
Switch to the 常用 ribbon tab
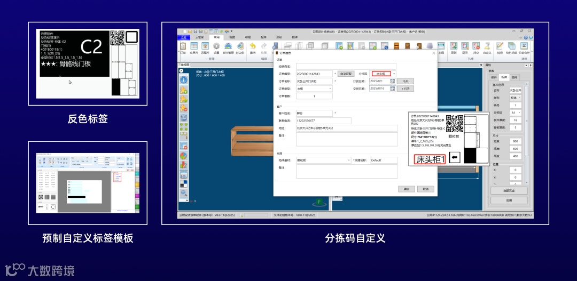(x=216, y=37)
